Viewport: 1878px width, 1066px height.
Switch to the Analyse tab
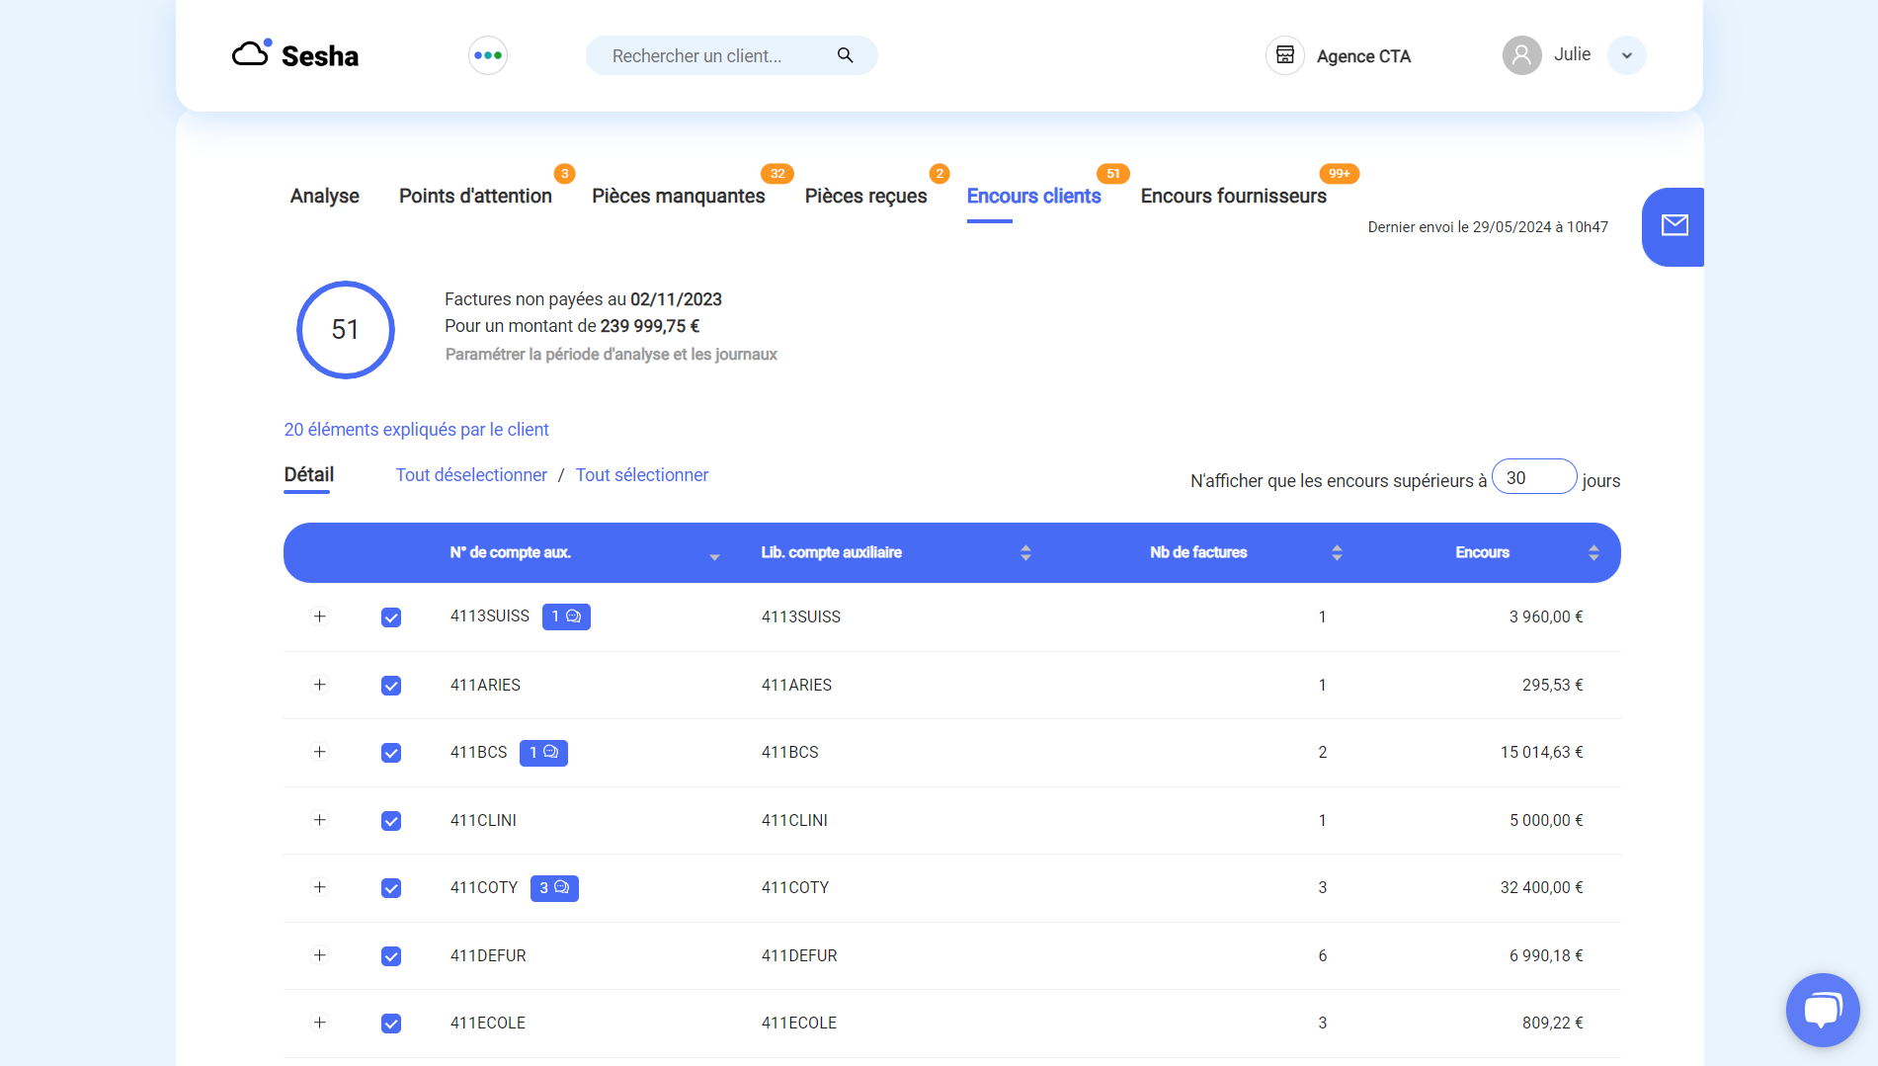(x=324, y=196)
